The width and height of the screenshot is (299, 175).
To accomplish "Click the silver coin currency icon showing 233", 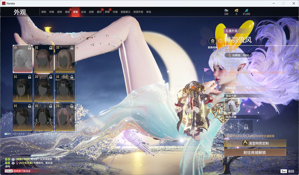I will (226, 10).
